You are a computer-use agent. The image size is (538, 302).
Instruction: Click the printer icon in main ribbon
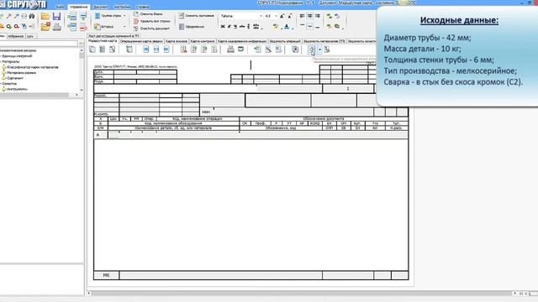pos(57,27)
